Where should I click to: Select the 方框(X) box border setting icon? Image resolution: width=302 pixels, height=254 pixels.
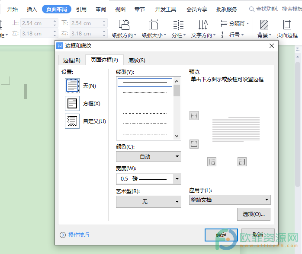click(x=72, y=103)
